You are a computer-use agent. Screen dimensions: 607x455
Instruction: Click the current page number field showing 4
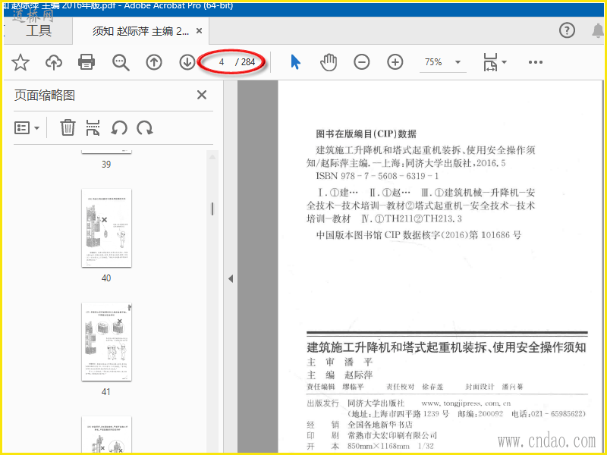click(222, 62)
